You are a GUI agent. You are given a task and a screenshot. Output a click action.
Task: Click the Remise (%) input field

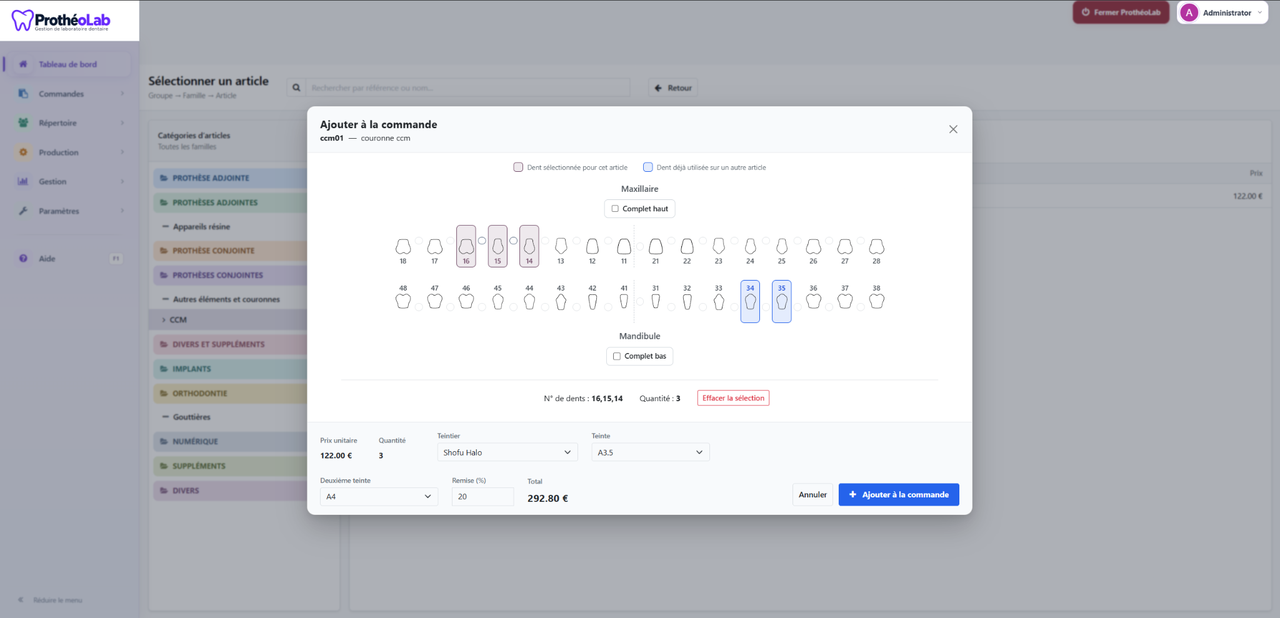482,497
